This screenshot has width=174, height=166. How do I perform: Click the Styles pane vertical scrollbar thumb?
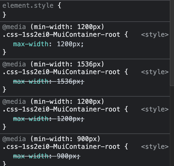pos(172,43)
